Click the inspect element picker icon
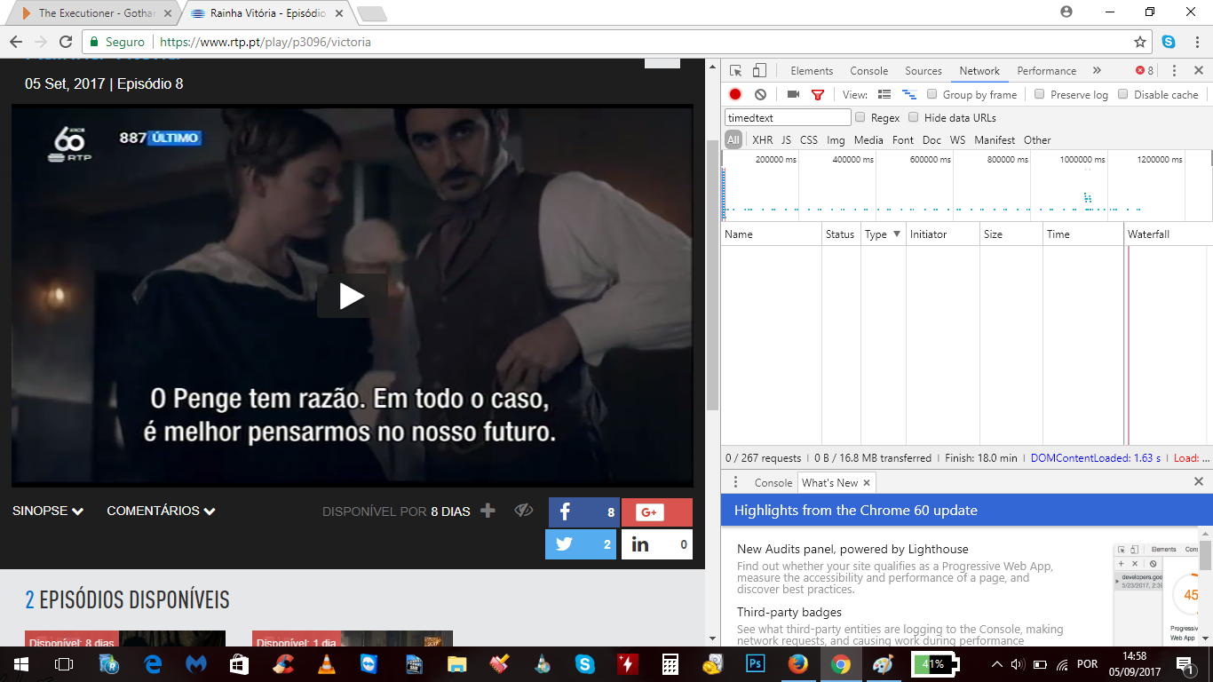 [x=736, y=71]
